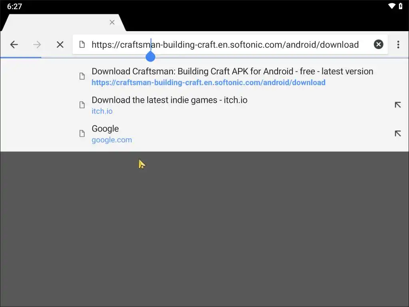Tap the blue text cursor handle

point(151,56)
